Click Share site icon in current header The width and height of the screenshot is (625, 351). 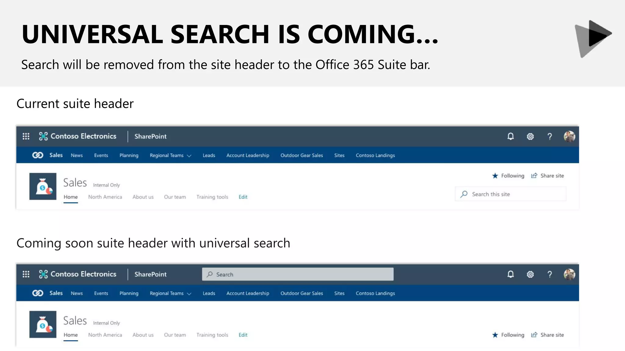click(x=534, y=175)
